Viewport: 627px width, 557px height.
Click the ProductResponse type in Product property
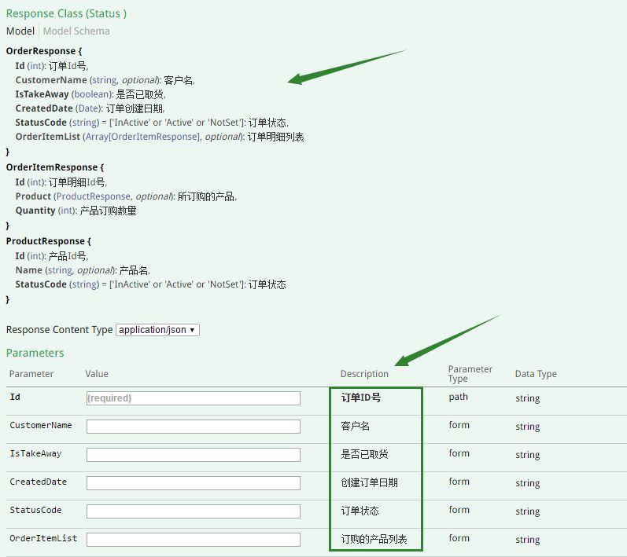[x=94, y=196]
